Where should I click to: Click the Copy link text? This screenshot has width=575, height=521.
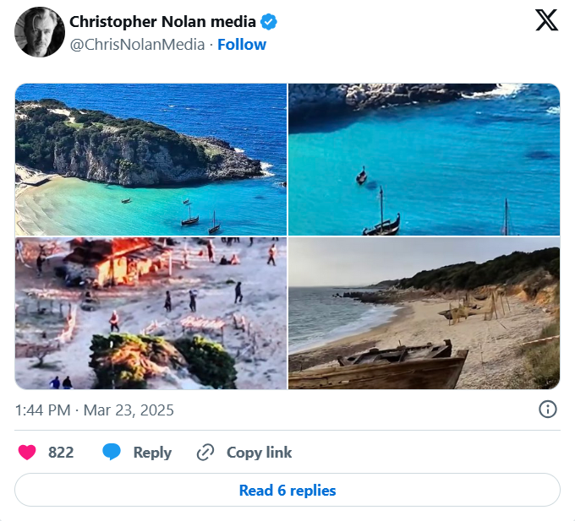point(259,452)
